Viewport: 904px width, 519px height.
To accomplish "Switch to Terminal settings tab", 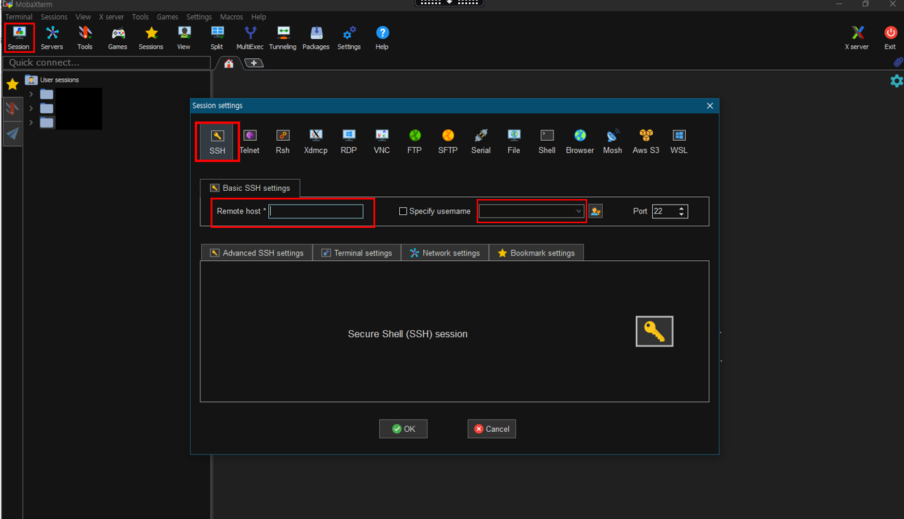I will click(357, 253).
